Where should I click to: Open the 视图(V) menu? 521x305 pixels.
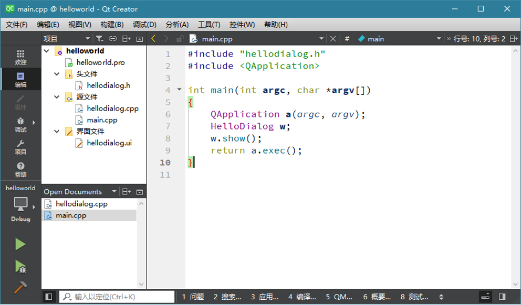point(80,25)
